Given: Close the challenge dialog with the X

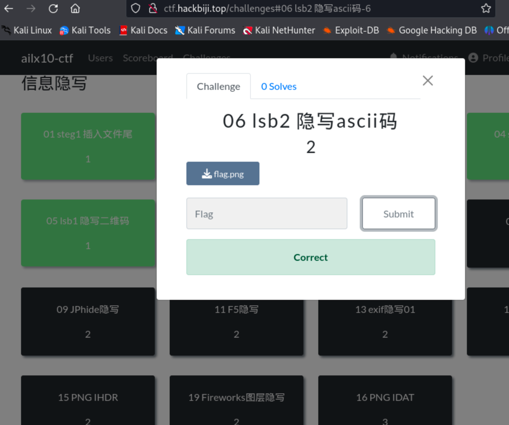Looking at the screenshot, I should [x=428, y=80].
